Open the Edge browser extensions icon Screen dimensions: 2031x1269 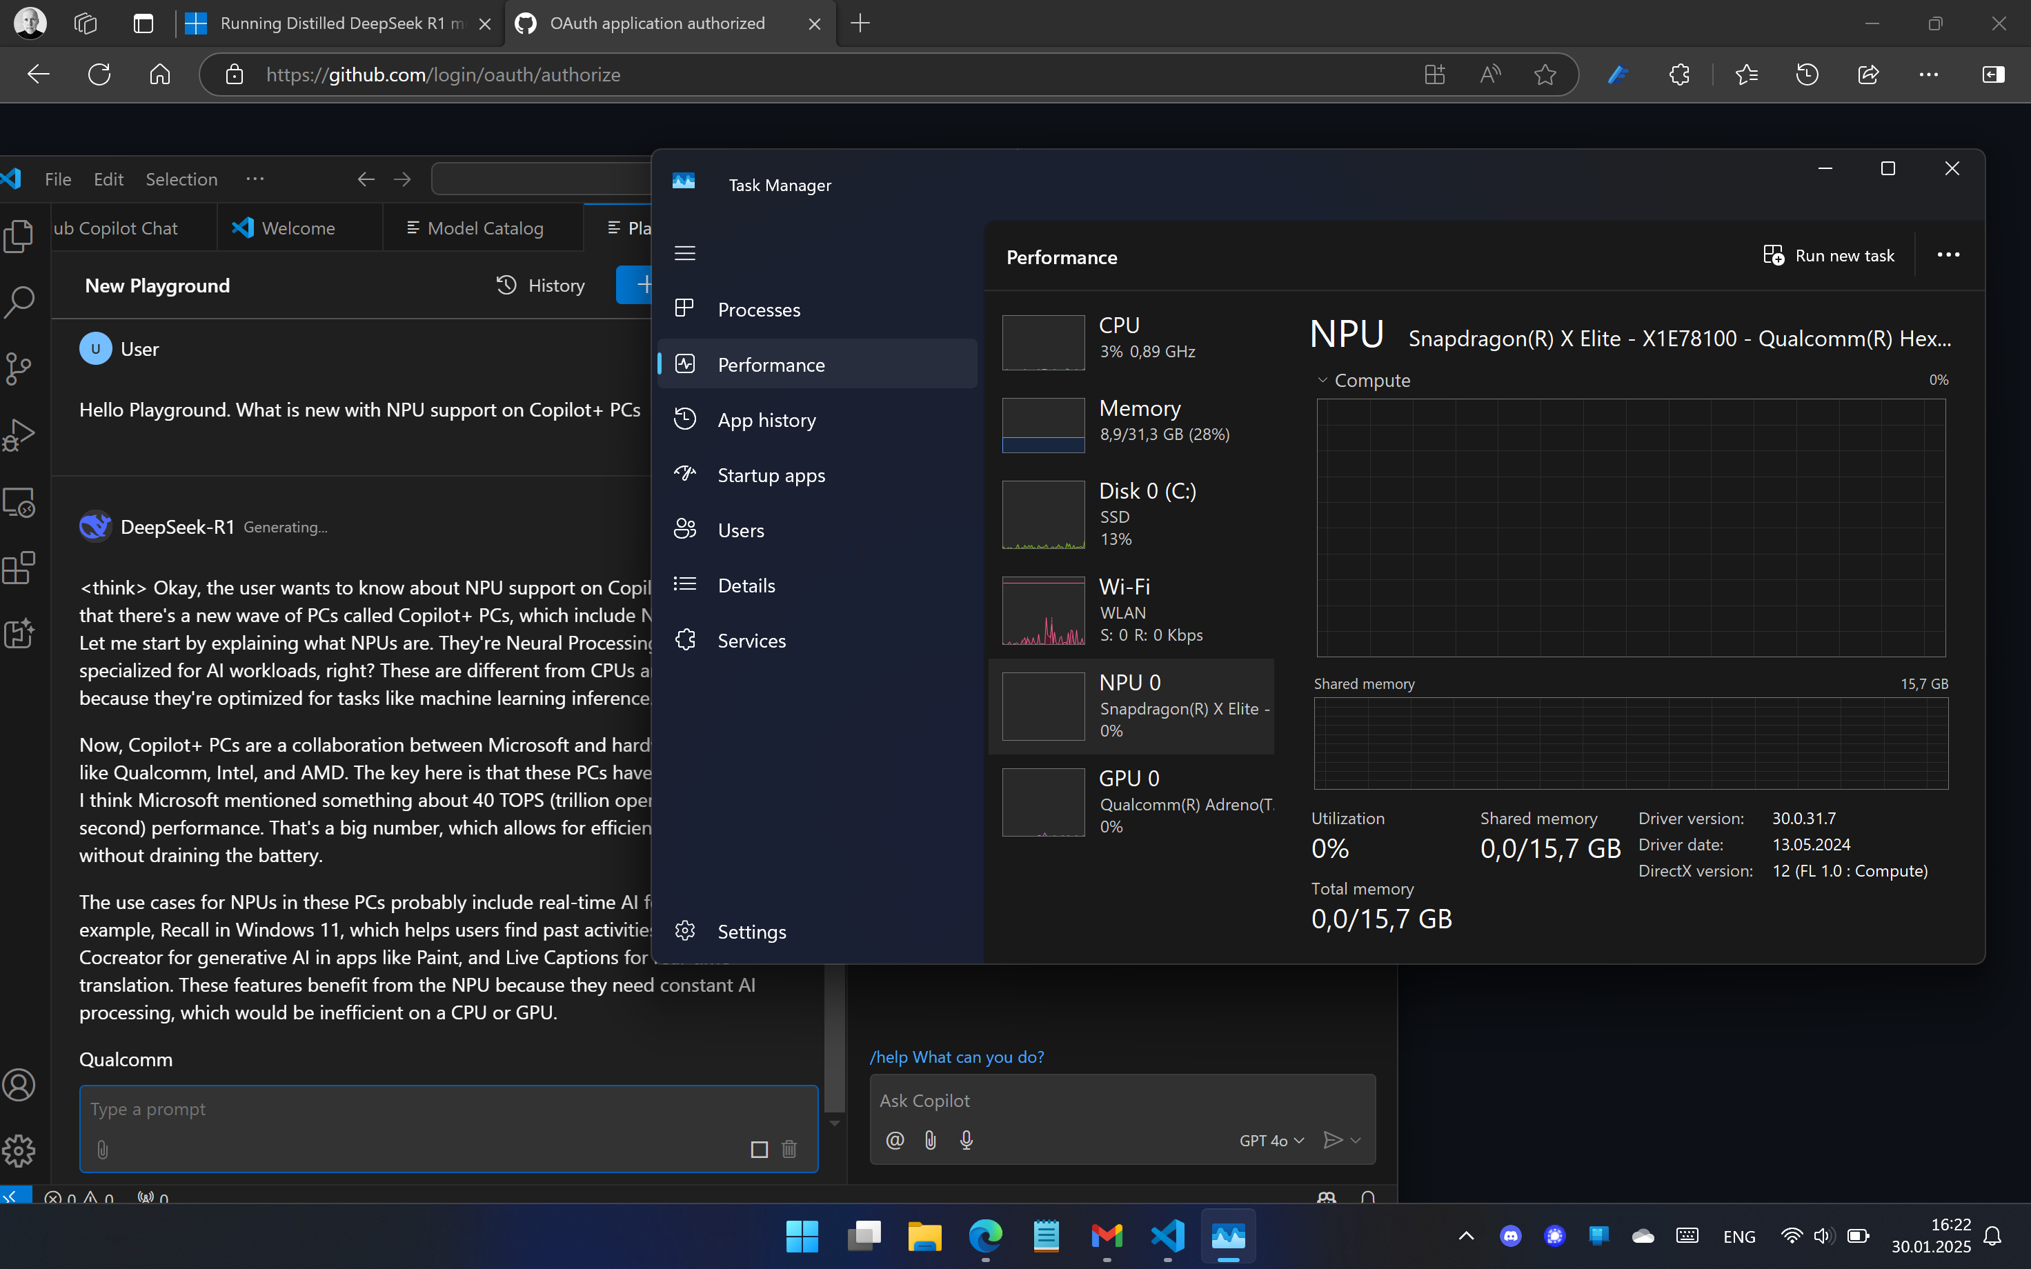[x=1678, y=74]
